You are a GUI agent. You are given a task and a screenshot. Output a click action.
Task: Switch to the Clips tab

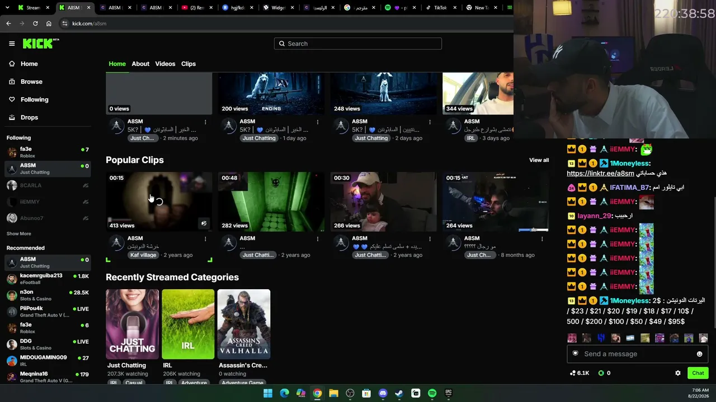pos(189,64)
